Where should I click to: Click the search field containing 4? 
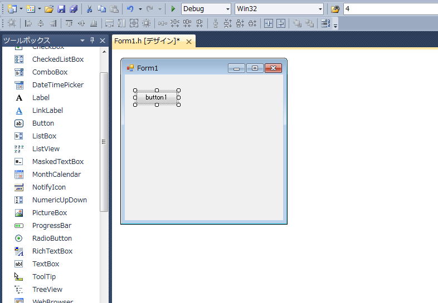coord(390,9)
